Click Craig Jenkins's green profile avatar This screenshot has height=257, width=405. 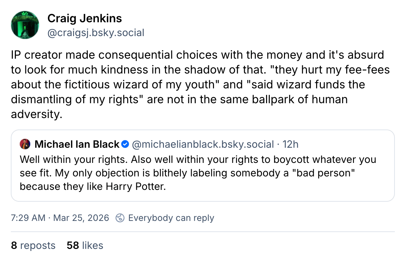tap(25, 25)
